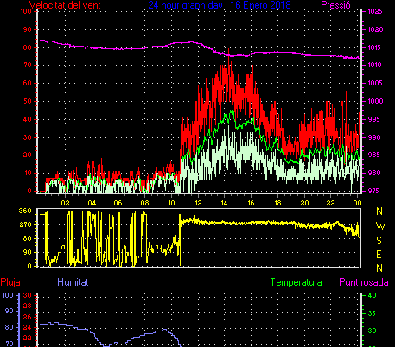Click the green 'Temperatura' legend label
Viewport: 395px width, 347px height.
296,282
